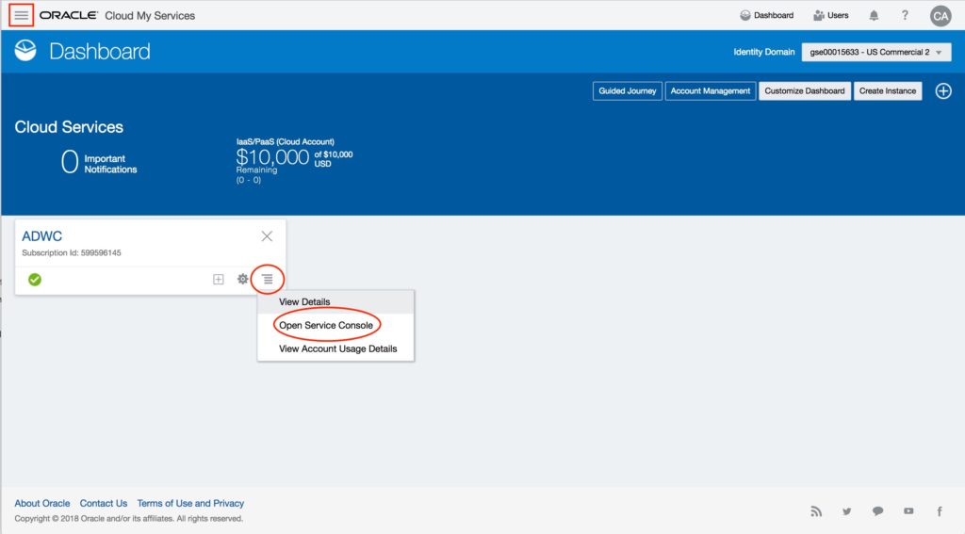Click the ADWC action menu icon
Screen dimensions: 965x534
tap(268, 280)
